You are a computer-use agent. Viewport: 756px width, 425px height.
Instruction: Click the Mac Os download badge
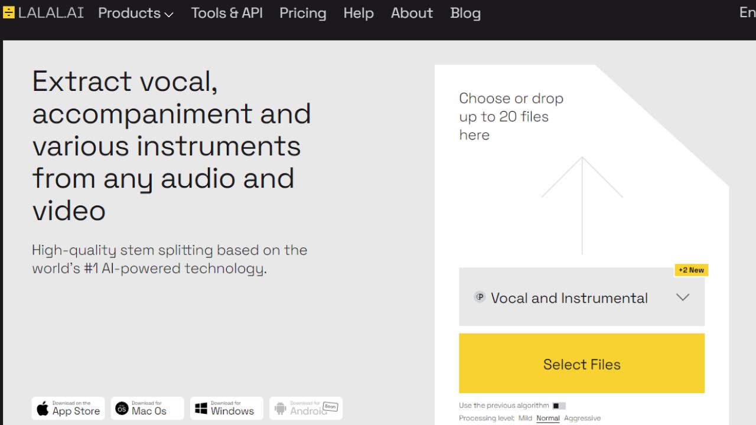[x=147, y=408]
